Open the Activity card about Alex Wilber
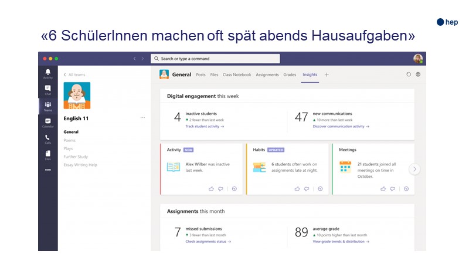 (x=202, y=169)
